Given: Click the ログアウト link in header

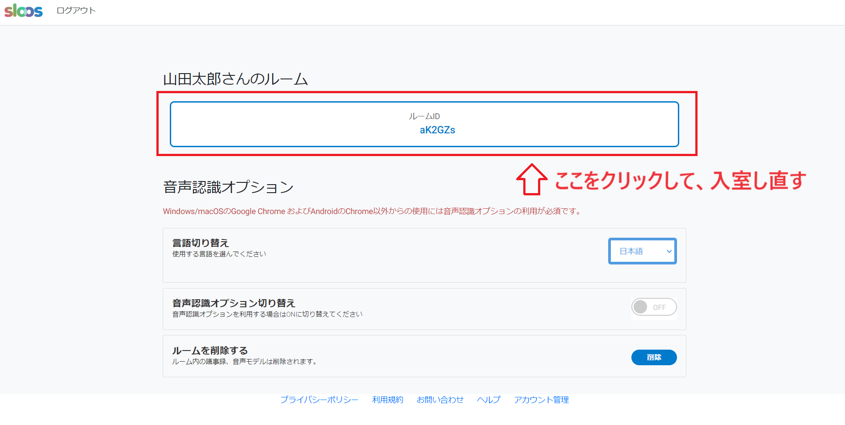Looking at the screenshot, I should [76, 10].
